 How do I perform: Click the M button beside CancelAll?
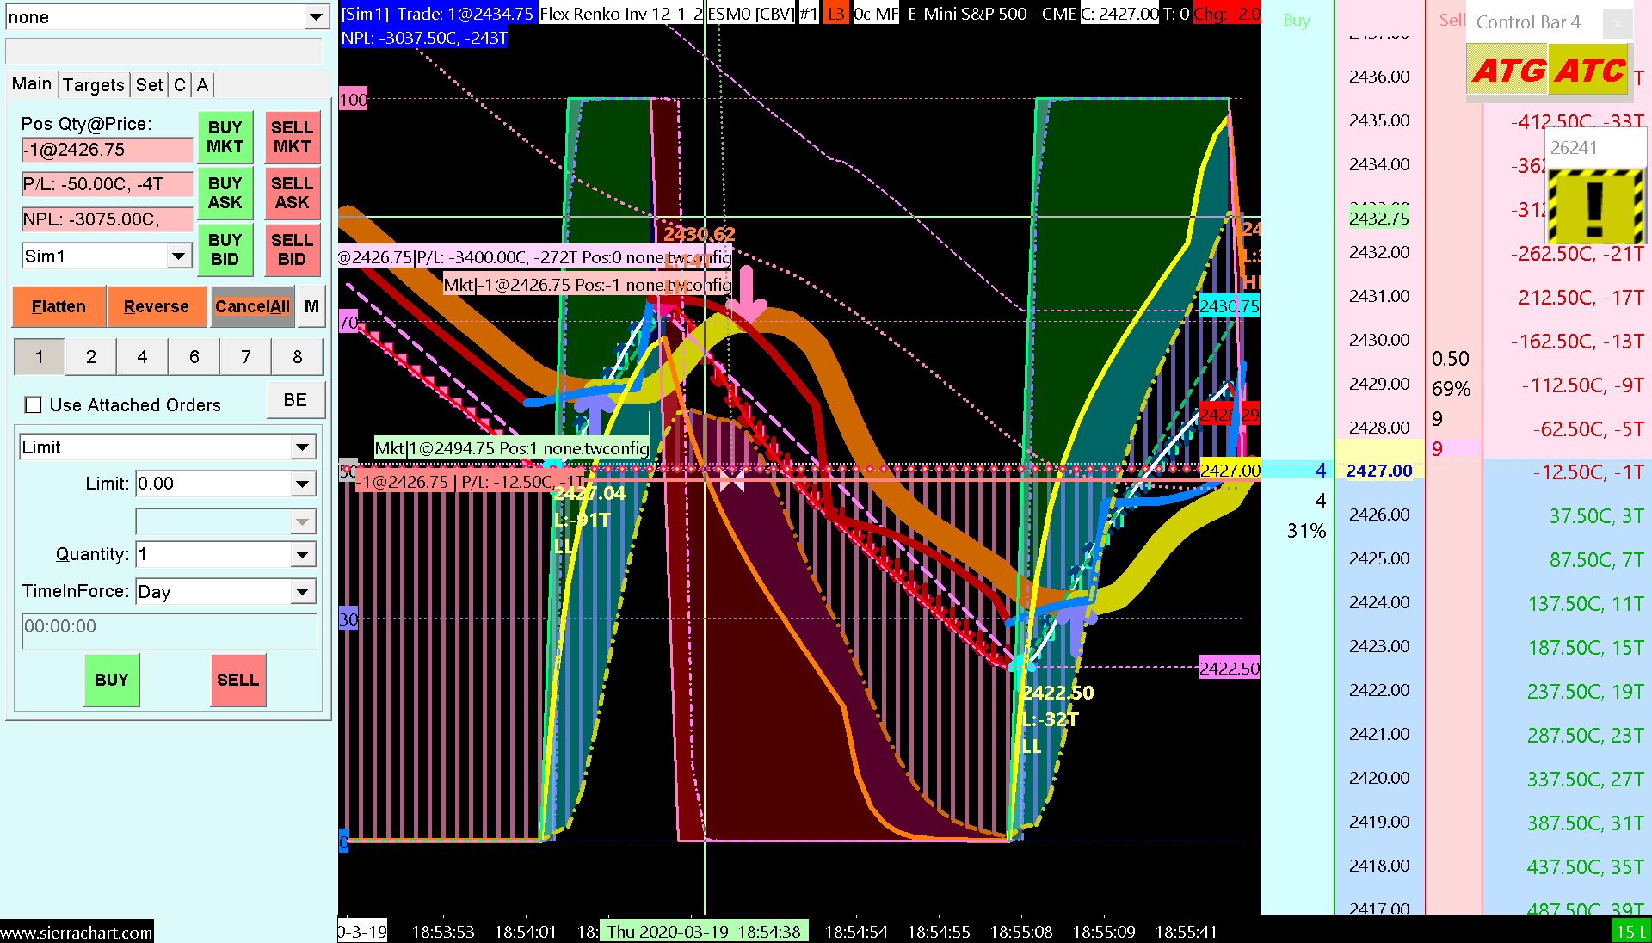[x=311, y=307]
